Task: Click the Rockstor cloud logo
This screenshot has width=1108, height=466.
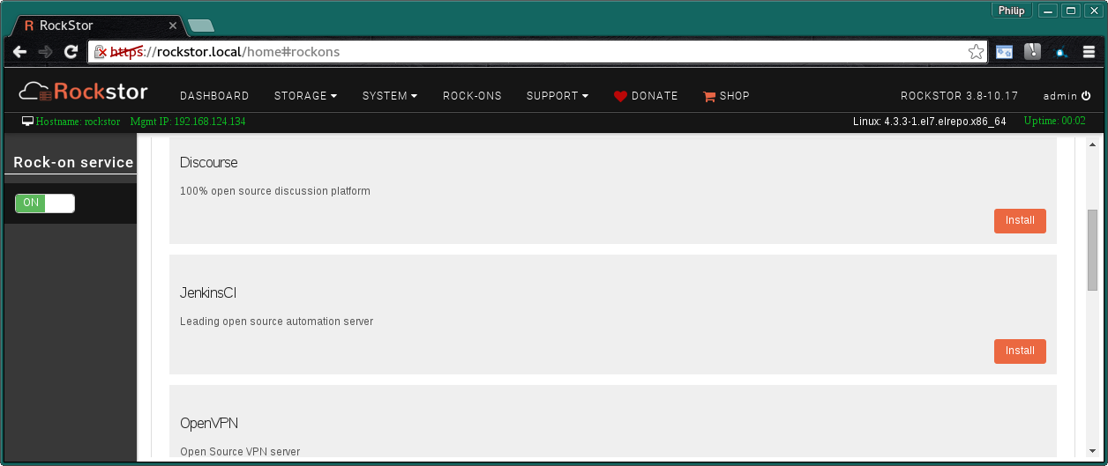Action: coord(83,91)
